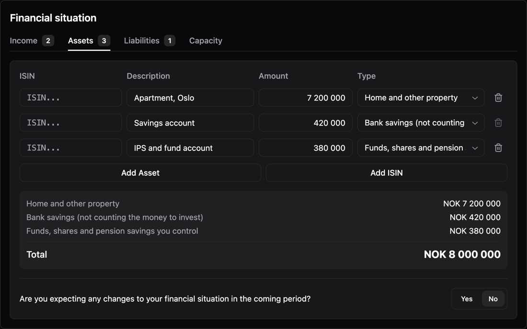Open the Bank savings type dropdown

(x=421, y=123)
